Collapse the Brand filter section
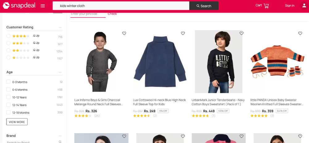309x143 pixels. pyautogui.click(x=60, y=136)
